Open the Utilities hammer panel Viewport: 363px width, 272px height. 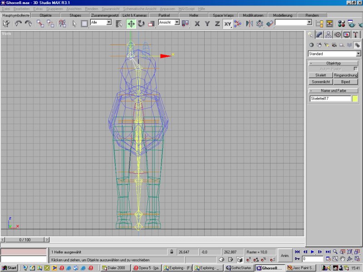[x=356, y=35]
